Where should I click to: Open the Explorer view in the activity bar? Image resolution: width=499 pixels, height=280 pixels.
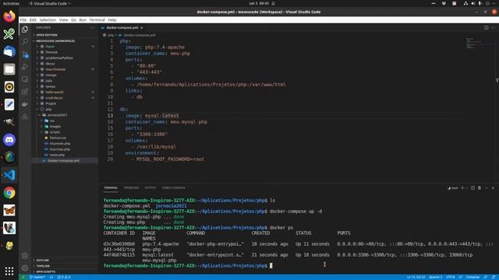(25, 30)
